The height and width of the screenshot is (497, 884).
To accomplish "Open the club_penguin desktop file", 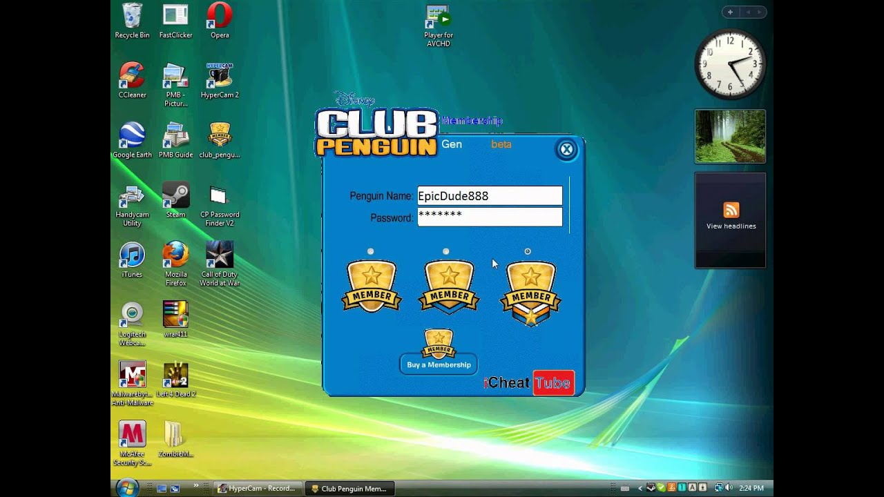I will [x=220, y=141].
